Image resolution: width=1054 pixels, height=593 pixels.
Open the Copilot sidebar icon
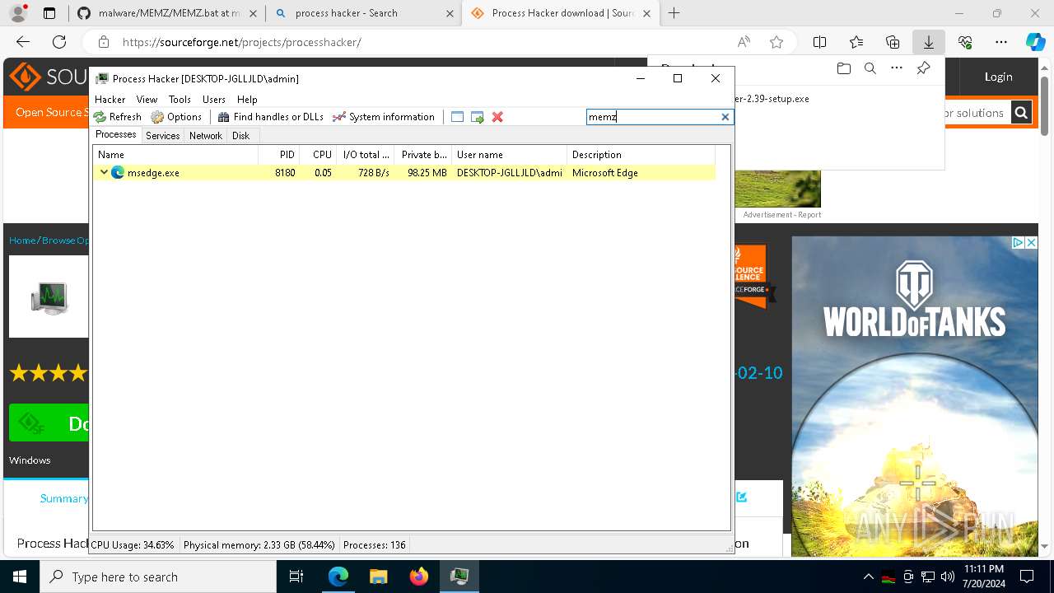[1035, 42]
